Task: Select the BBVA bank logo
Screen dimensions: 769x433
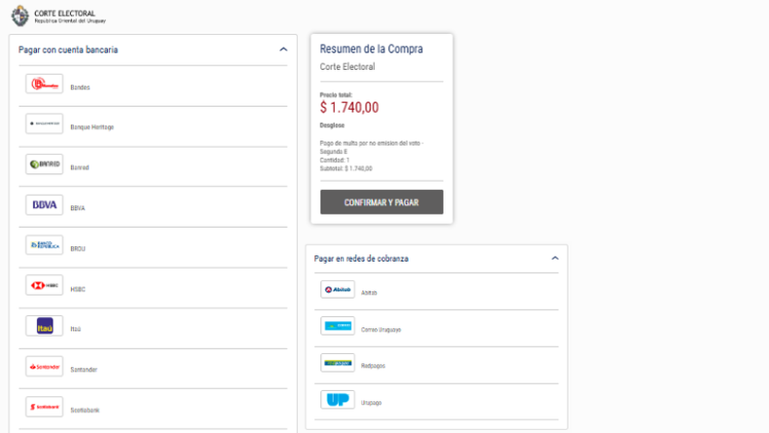Action: 44,205
